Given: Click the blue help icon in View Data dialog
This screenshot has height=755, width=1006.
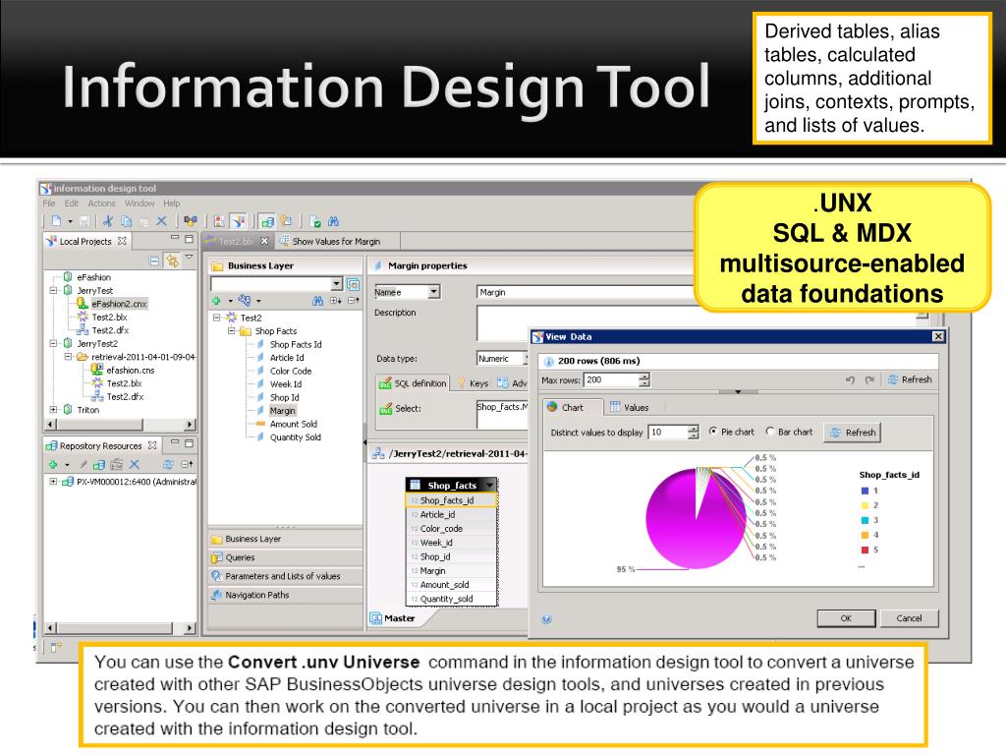Looking at the screenshot, I should tap(546, 619).
